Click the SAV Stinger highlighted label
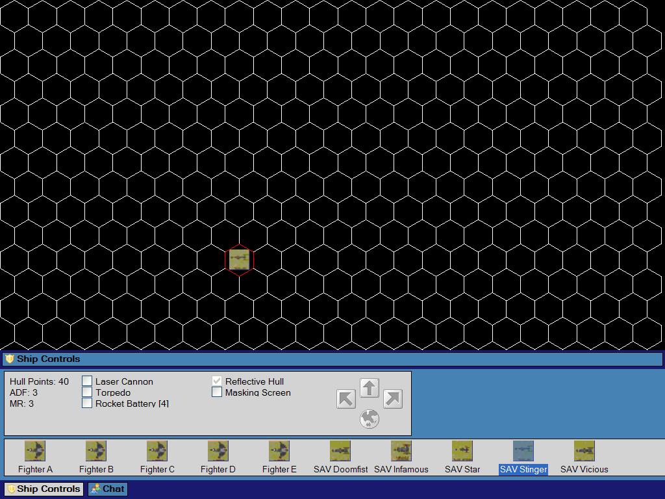 pos(523,469)
